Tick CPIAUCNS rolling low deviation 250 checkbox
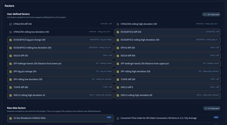Image resolution: width=227 pixels, height=125 pixels. click(11, 32)
